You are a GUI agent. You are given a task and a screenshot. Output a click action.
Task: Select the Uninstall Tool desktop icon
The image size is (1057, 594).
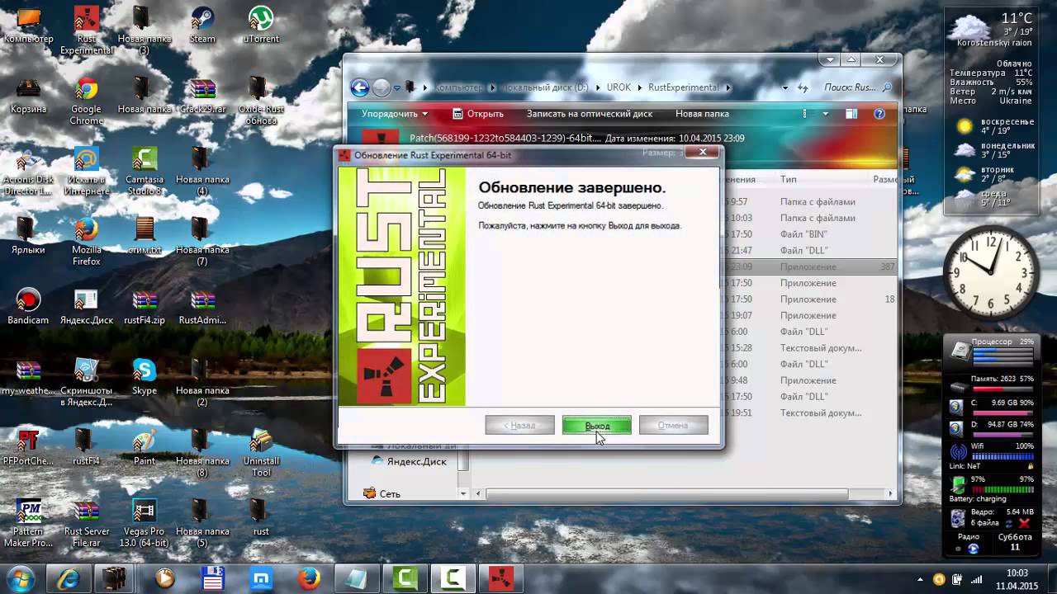tap(261, 453)
